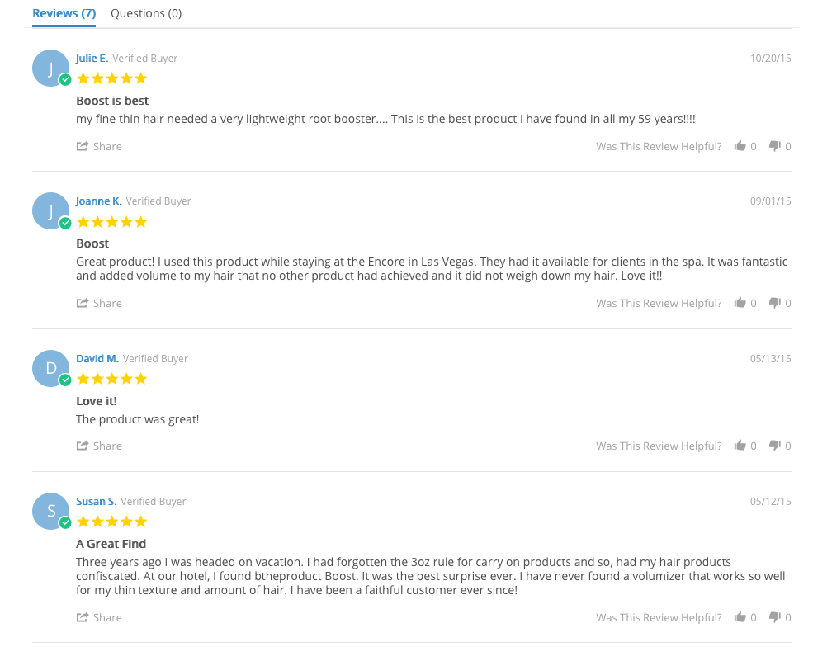Share Julie E.'s Boost is best review
Viewport: 813px width, 661px height.
point(99,146)
